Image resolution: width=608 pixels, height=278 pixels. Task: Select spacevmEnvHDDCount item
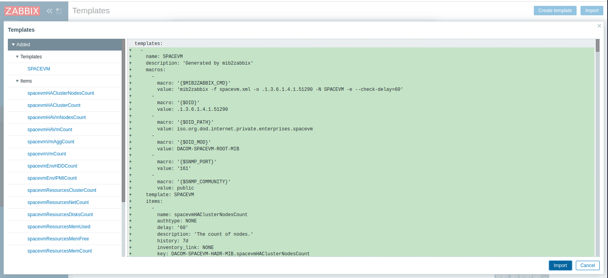click(x=52, y=166)
